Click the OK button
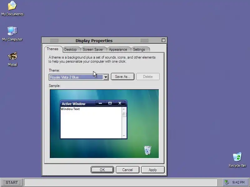This screenshot has height=187, width=250. (x=102, y=170)
